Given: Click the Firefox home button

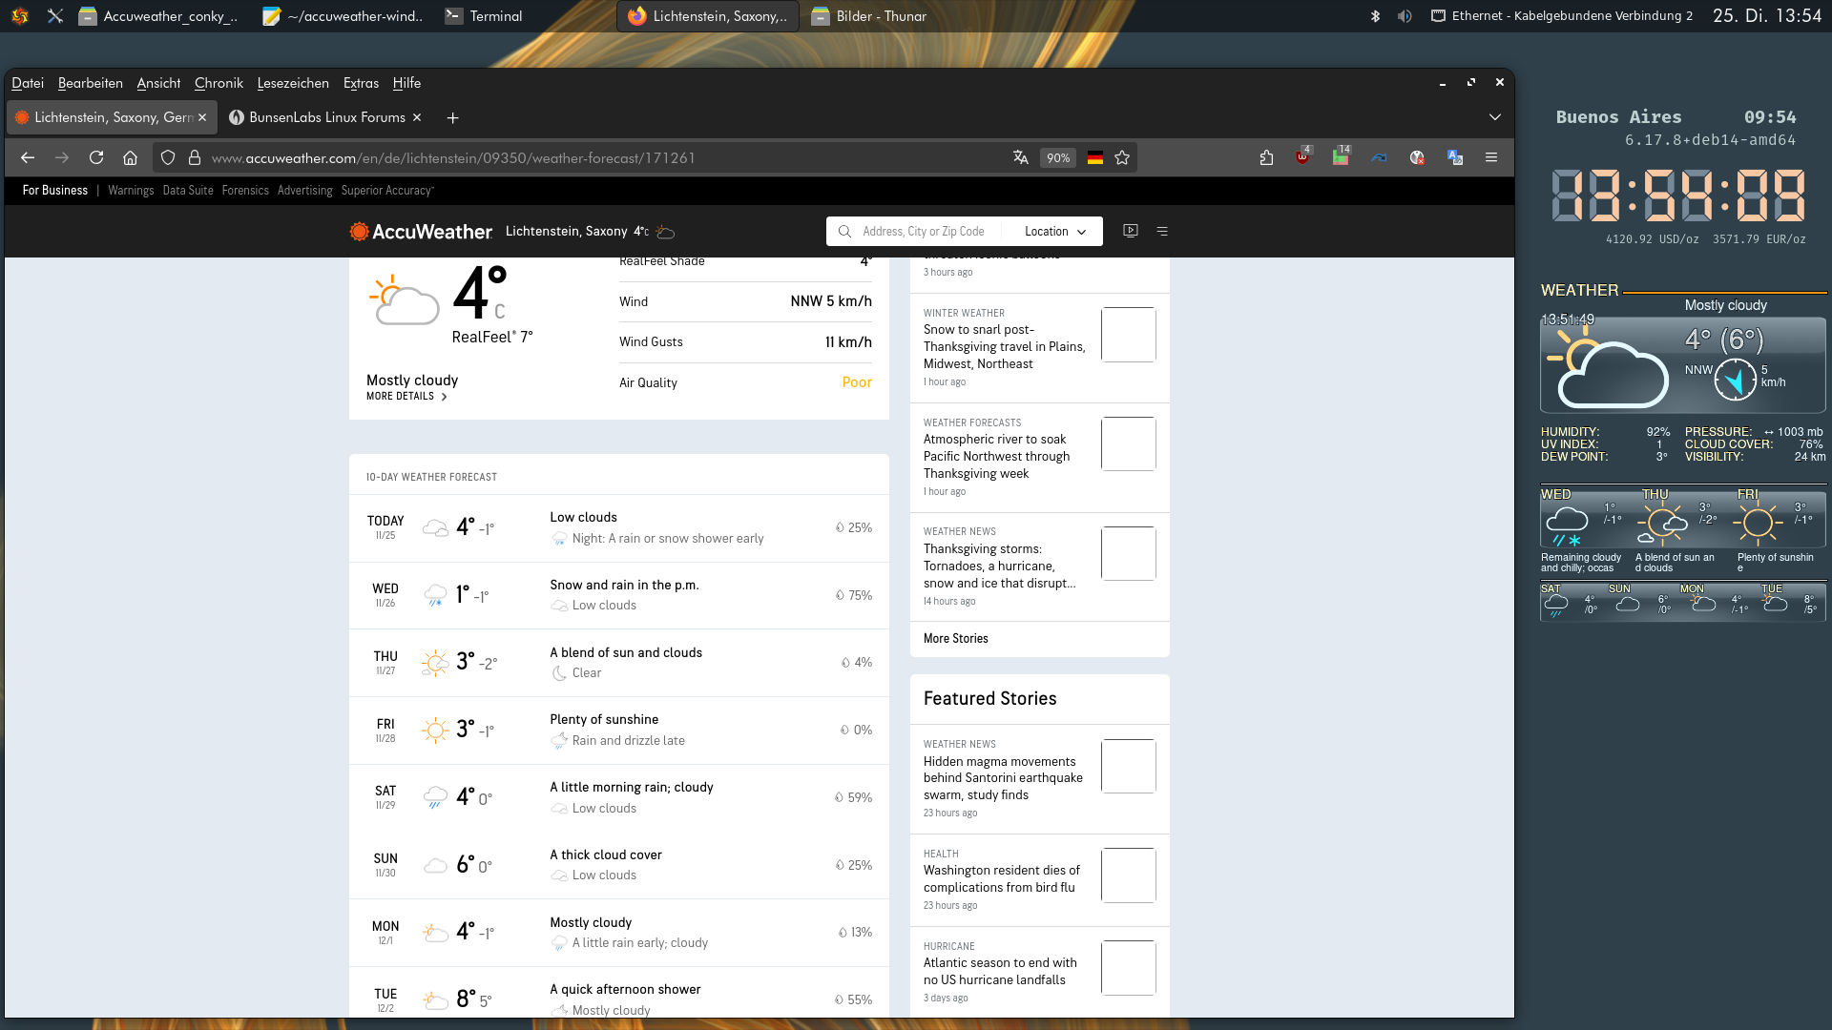Looking at the screenshot, I should 131,157.
